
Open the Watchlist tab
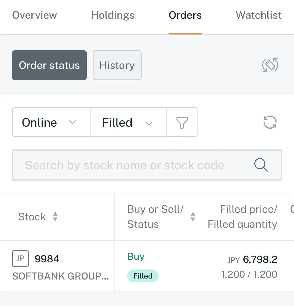[x=259, y=15]
